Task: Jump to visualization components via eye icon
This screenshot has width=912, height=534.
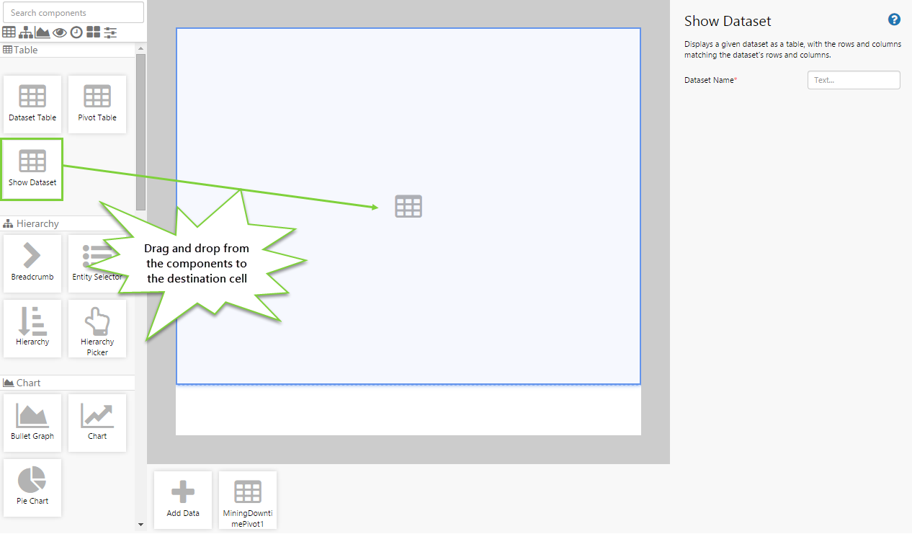Action: [60, 32]
